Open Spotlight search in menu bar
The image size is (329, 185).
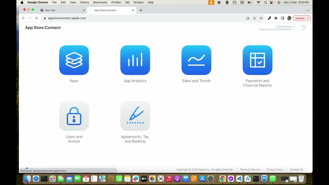266,2
